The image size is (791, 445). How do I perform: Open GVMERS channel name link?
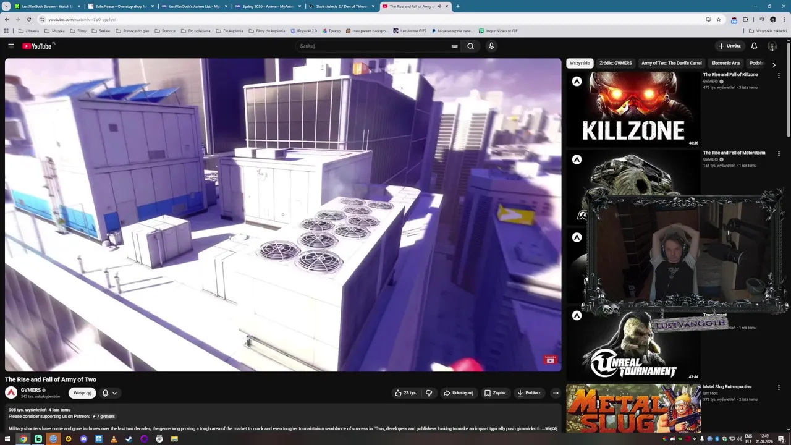pyautogui.click(x=30, y=390)
